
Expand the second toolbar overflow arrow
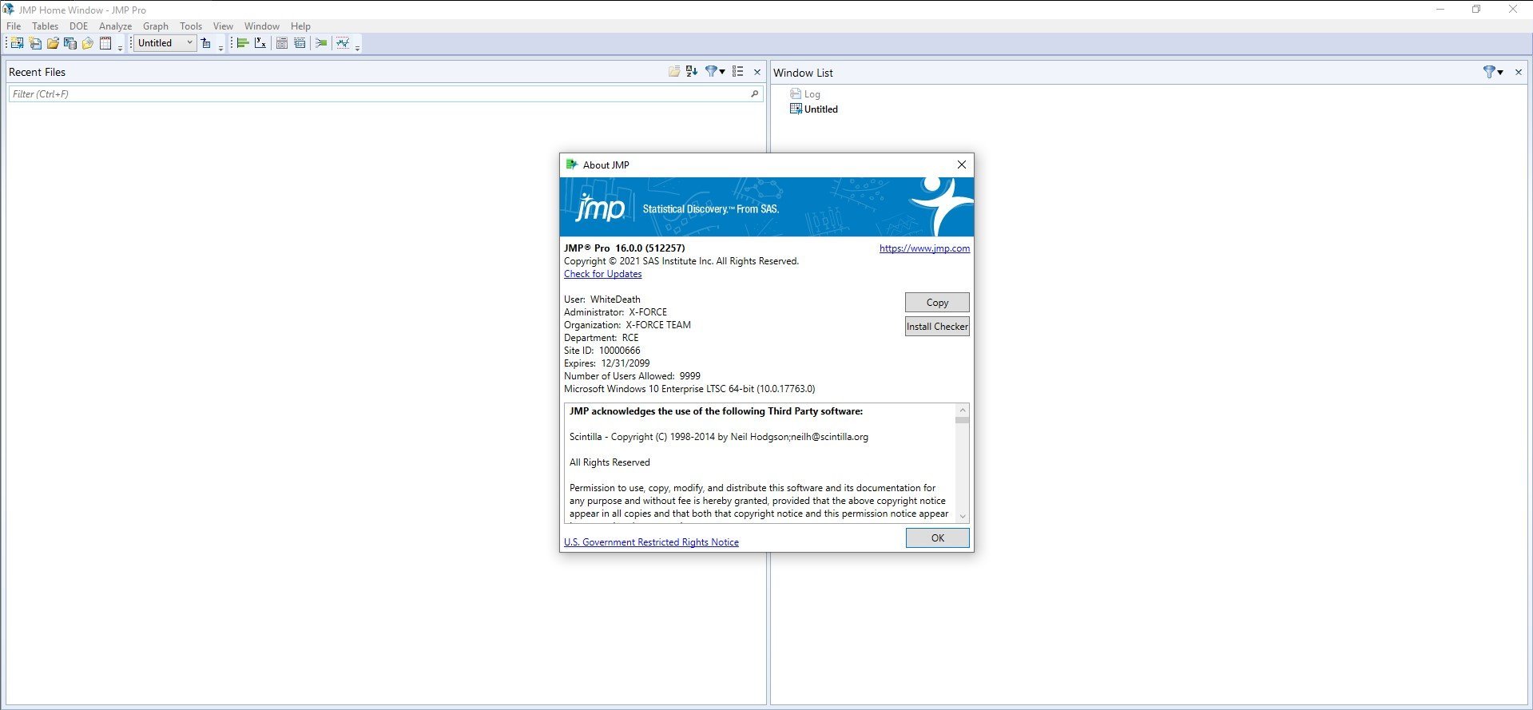coord(220,48)
